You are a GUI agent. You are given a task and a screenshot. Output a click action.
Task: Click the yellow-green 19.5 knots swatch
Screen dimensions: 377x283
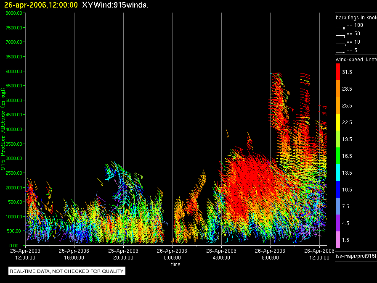(x=338, y=139)
